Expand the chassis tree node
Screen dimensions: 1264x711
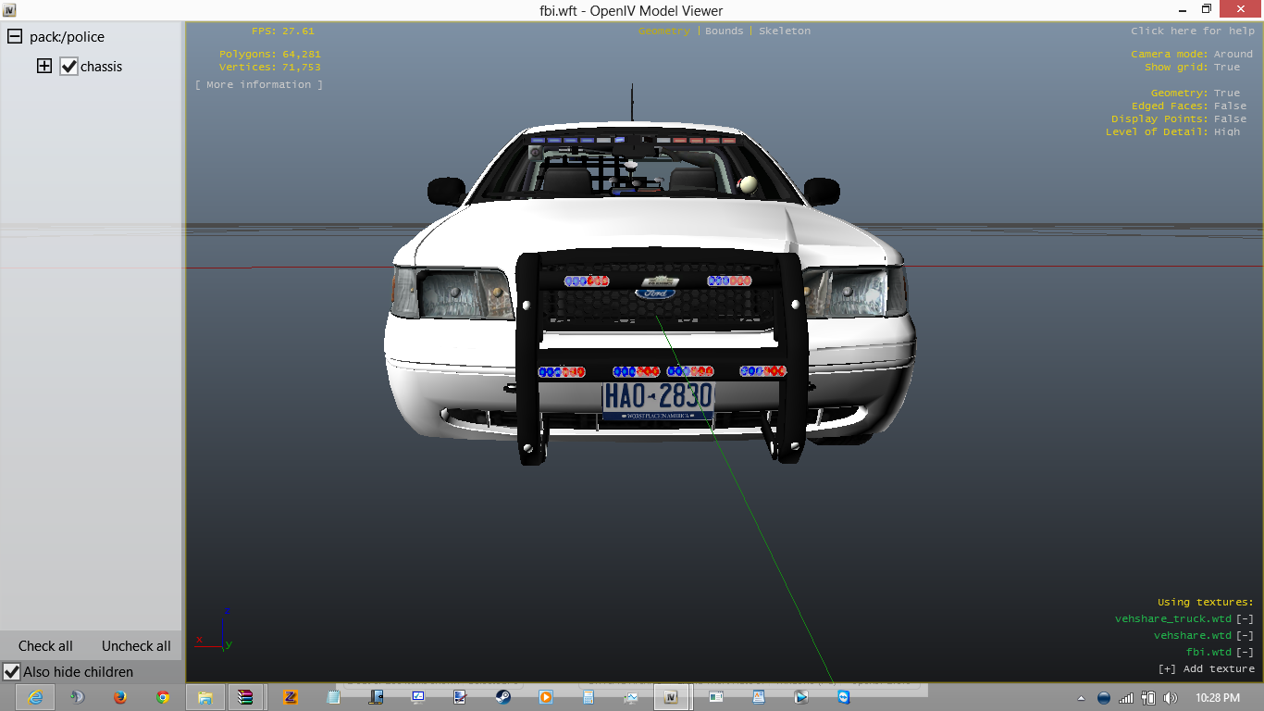pos(44,66)
